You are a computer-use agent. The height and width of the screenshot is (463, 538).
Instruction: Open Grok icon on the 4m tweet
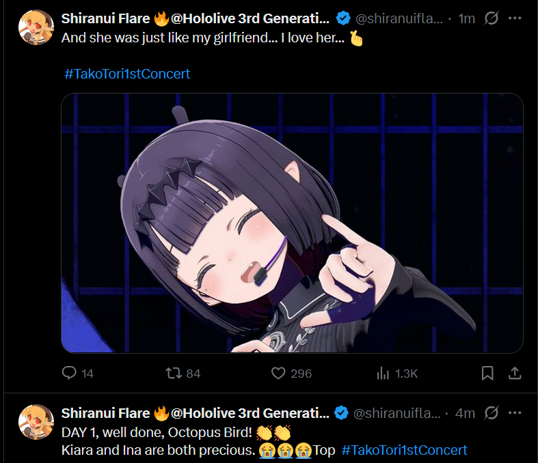491,412
